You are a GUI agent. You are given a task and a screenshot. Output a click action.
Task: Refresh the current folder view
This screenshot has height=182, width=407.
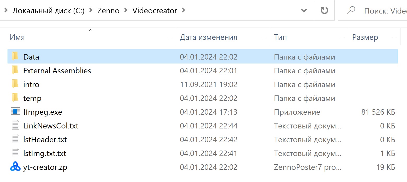[324, 10]
